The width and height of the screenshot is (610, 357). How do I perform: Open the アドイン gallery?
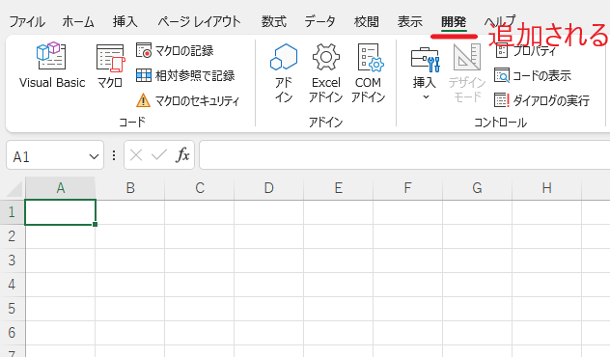tap(284, 72)
